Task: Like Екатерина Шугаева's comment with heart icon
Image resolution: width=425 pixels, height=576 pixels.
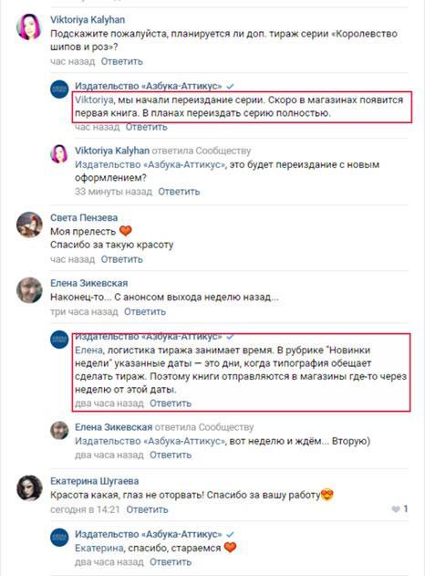Action: pos(396,509)
